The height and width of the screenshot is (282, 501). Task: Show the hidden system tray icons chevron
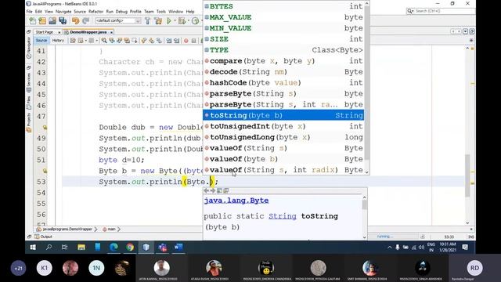tap(390, 248)
